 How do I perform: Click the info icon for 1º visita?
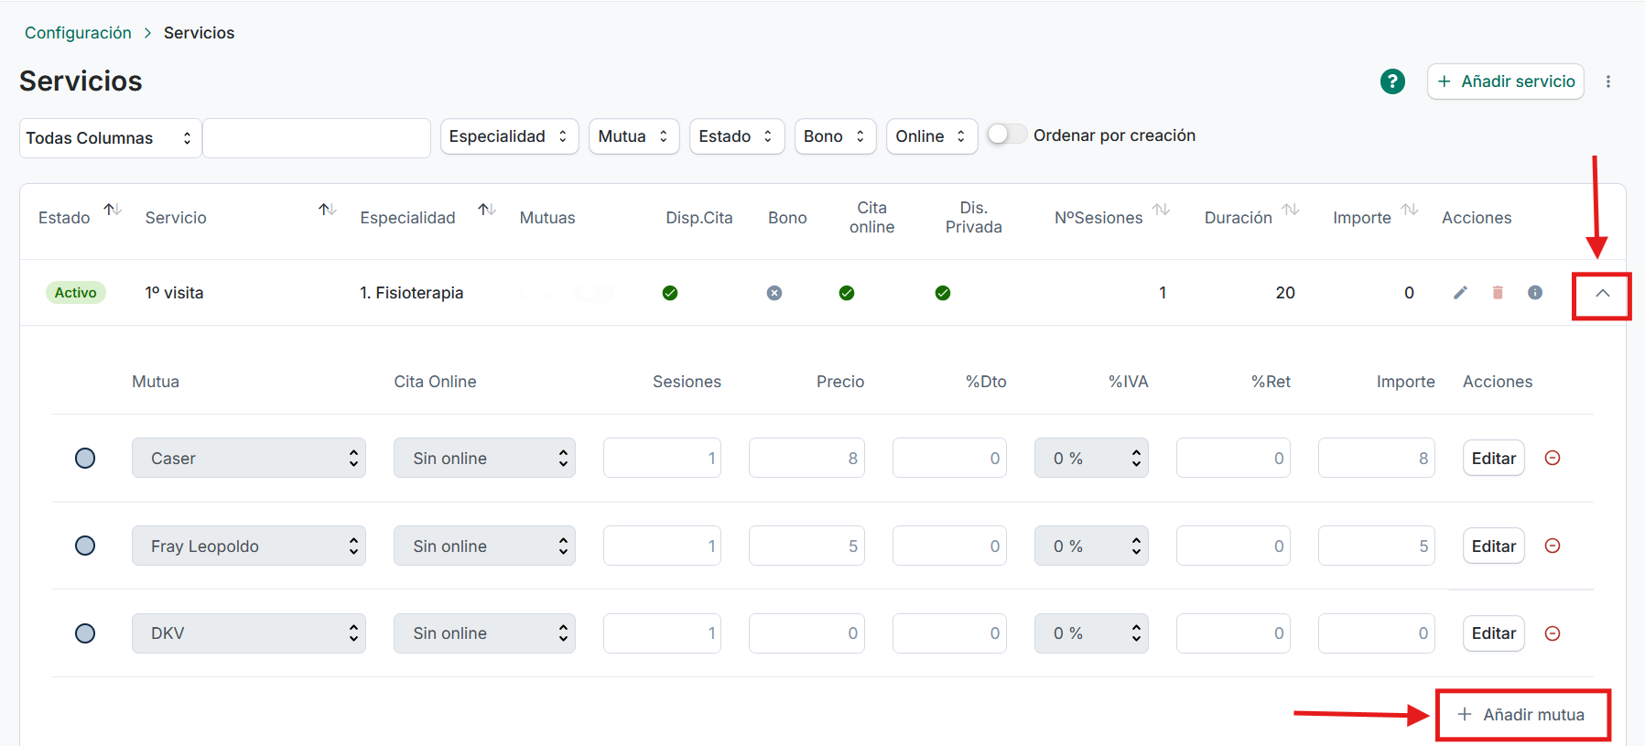point(1535,293)
